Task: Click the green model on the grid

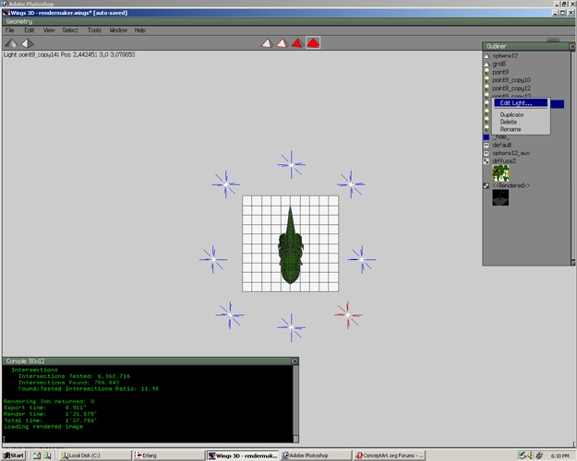Action: (291, 245)
